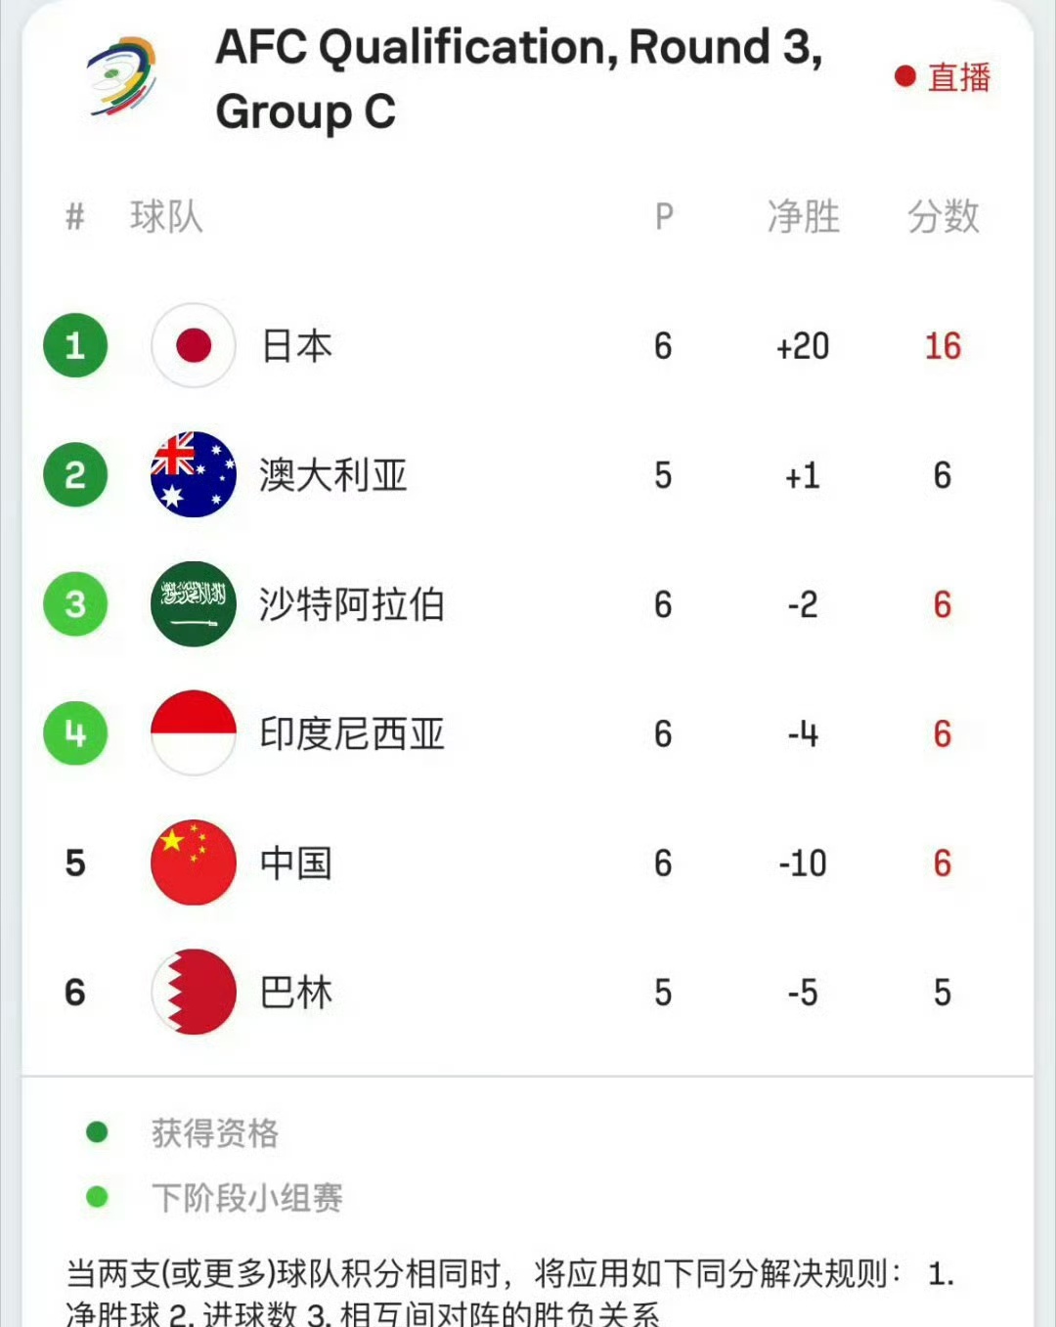
Task: Tap Japan's red points value 16
Action: pos(943,346)
